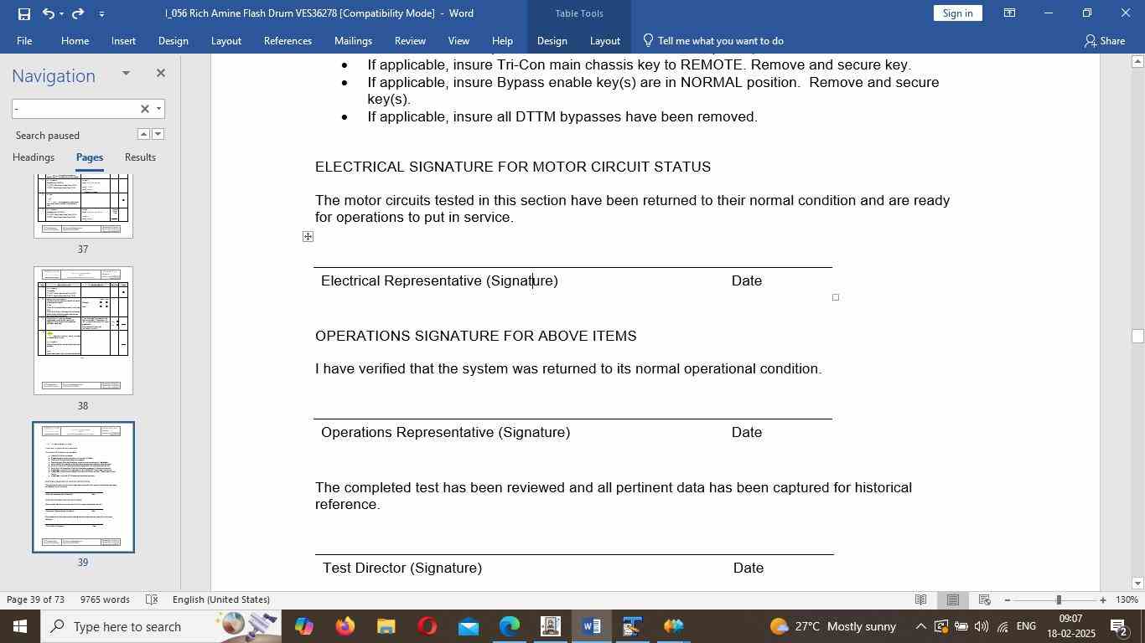Switch to Results tab in Navigation
1145x643 pixels.
pos(140,157)
